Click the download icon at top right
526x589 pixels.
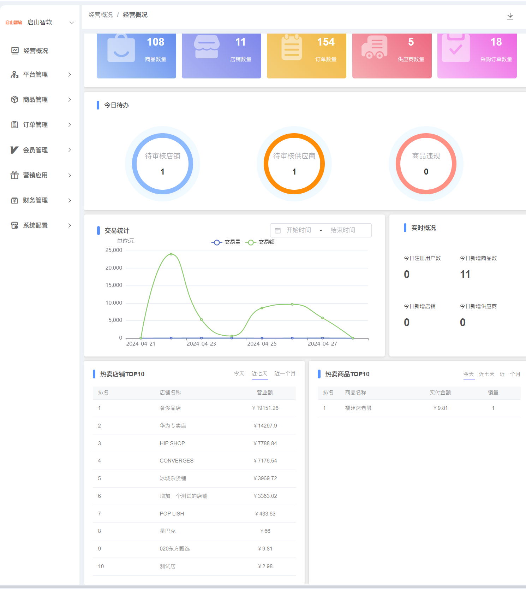(x=510, y=16)
